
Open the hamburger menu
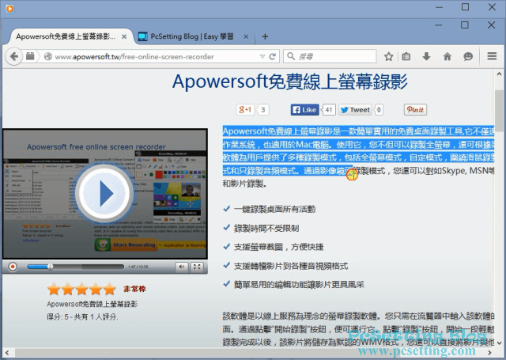(x=492, y=56)
